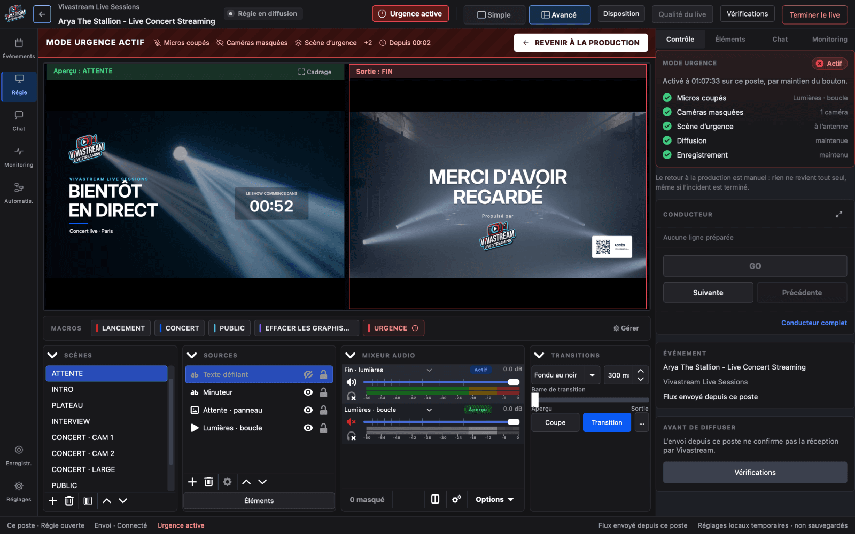
Task: Move the selected source down
Action: coord(262,482)
